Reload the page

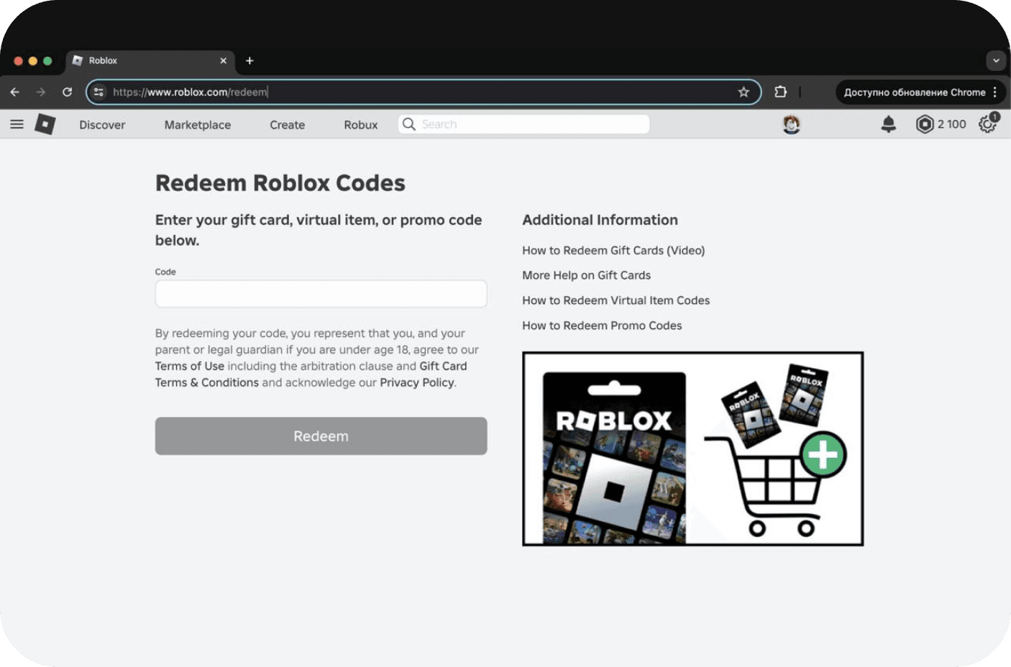coord(67,92)
